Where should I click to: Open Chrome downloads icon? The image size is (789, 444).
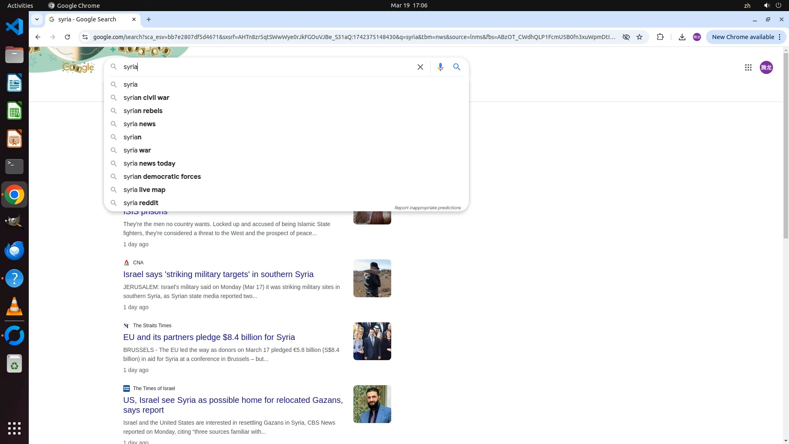pos(682,37)
